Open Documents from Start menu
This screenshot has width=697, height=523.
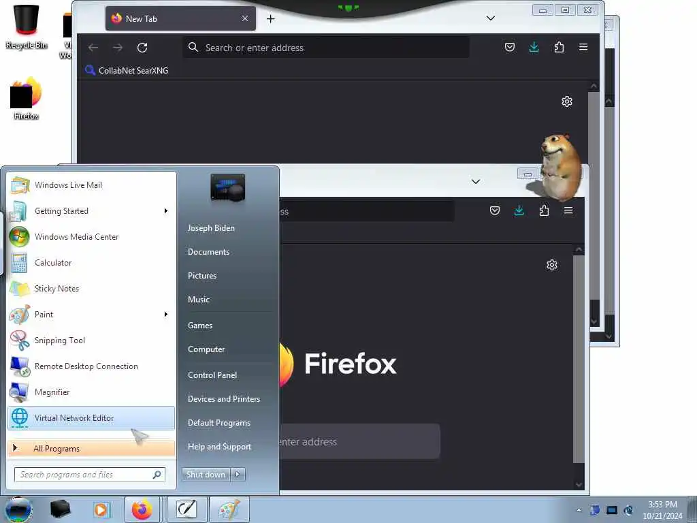point(208,252)
